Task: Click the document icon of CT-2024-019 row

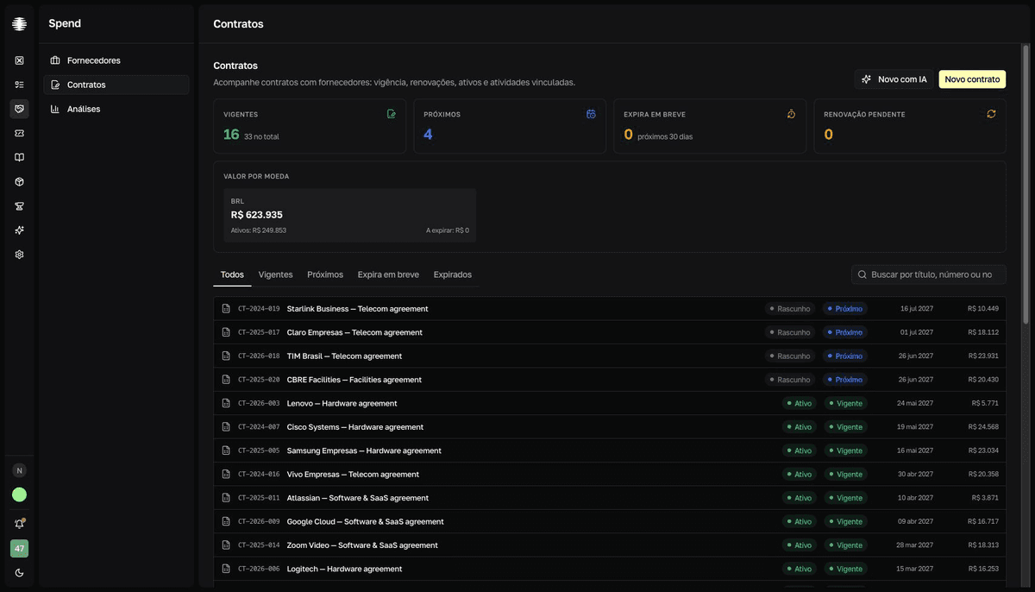Action: click(x=226, y=309)
